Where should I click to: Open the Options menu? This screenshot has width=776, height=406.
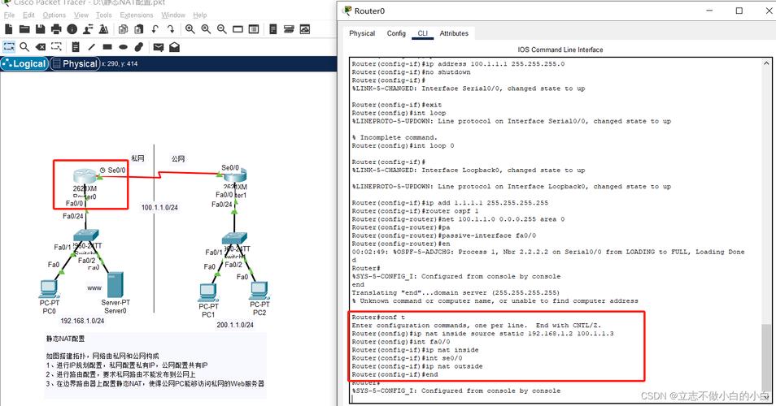54,15
